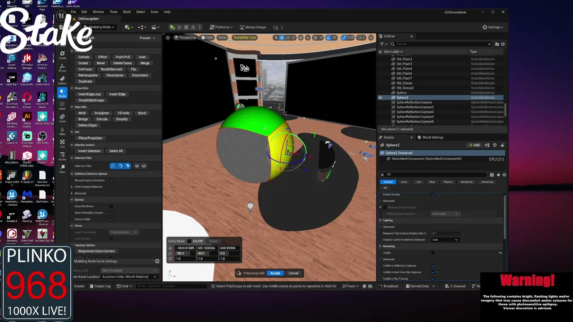Click the Push/Pull button

tap(123, 57)
